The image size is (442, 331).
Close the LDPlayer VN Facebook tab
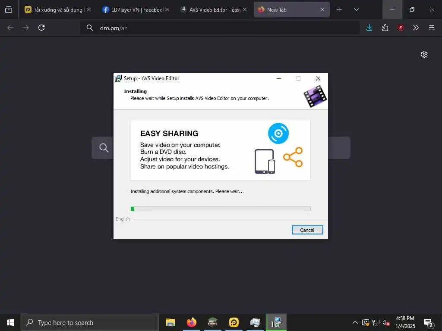167,9
